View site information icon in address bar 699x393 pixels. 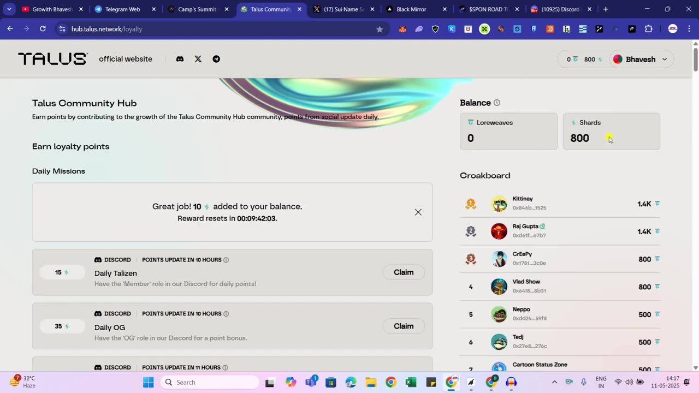(62, 29)
